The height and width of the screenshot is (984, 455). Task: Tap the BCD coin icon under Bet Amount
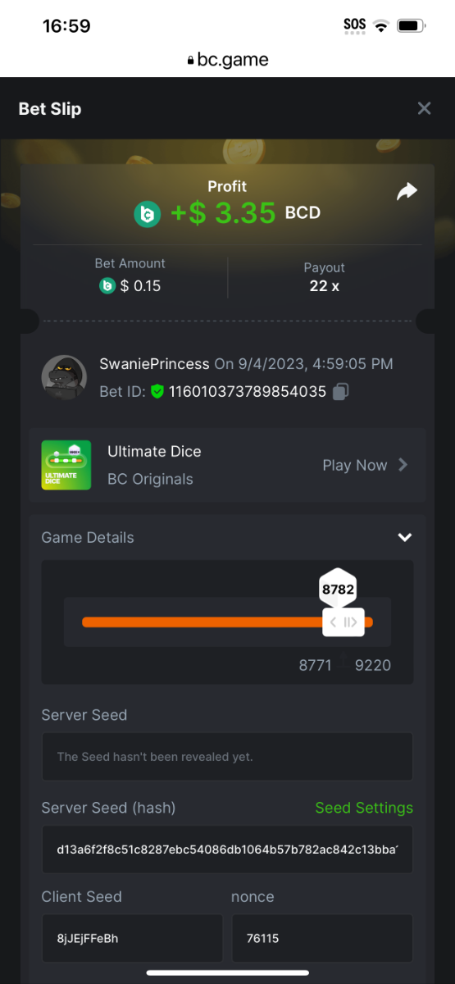pyautogui.click(x=107, y=286)
